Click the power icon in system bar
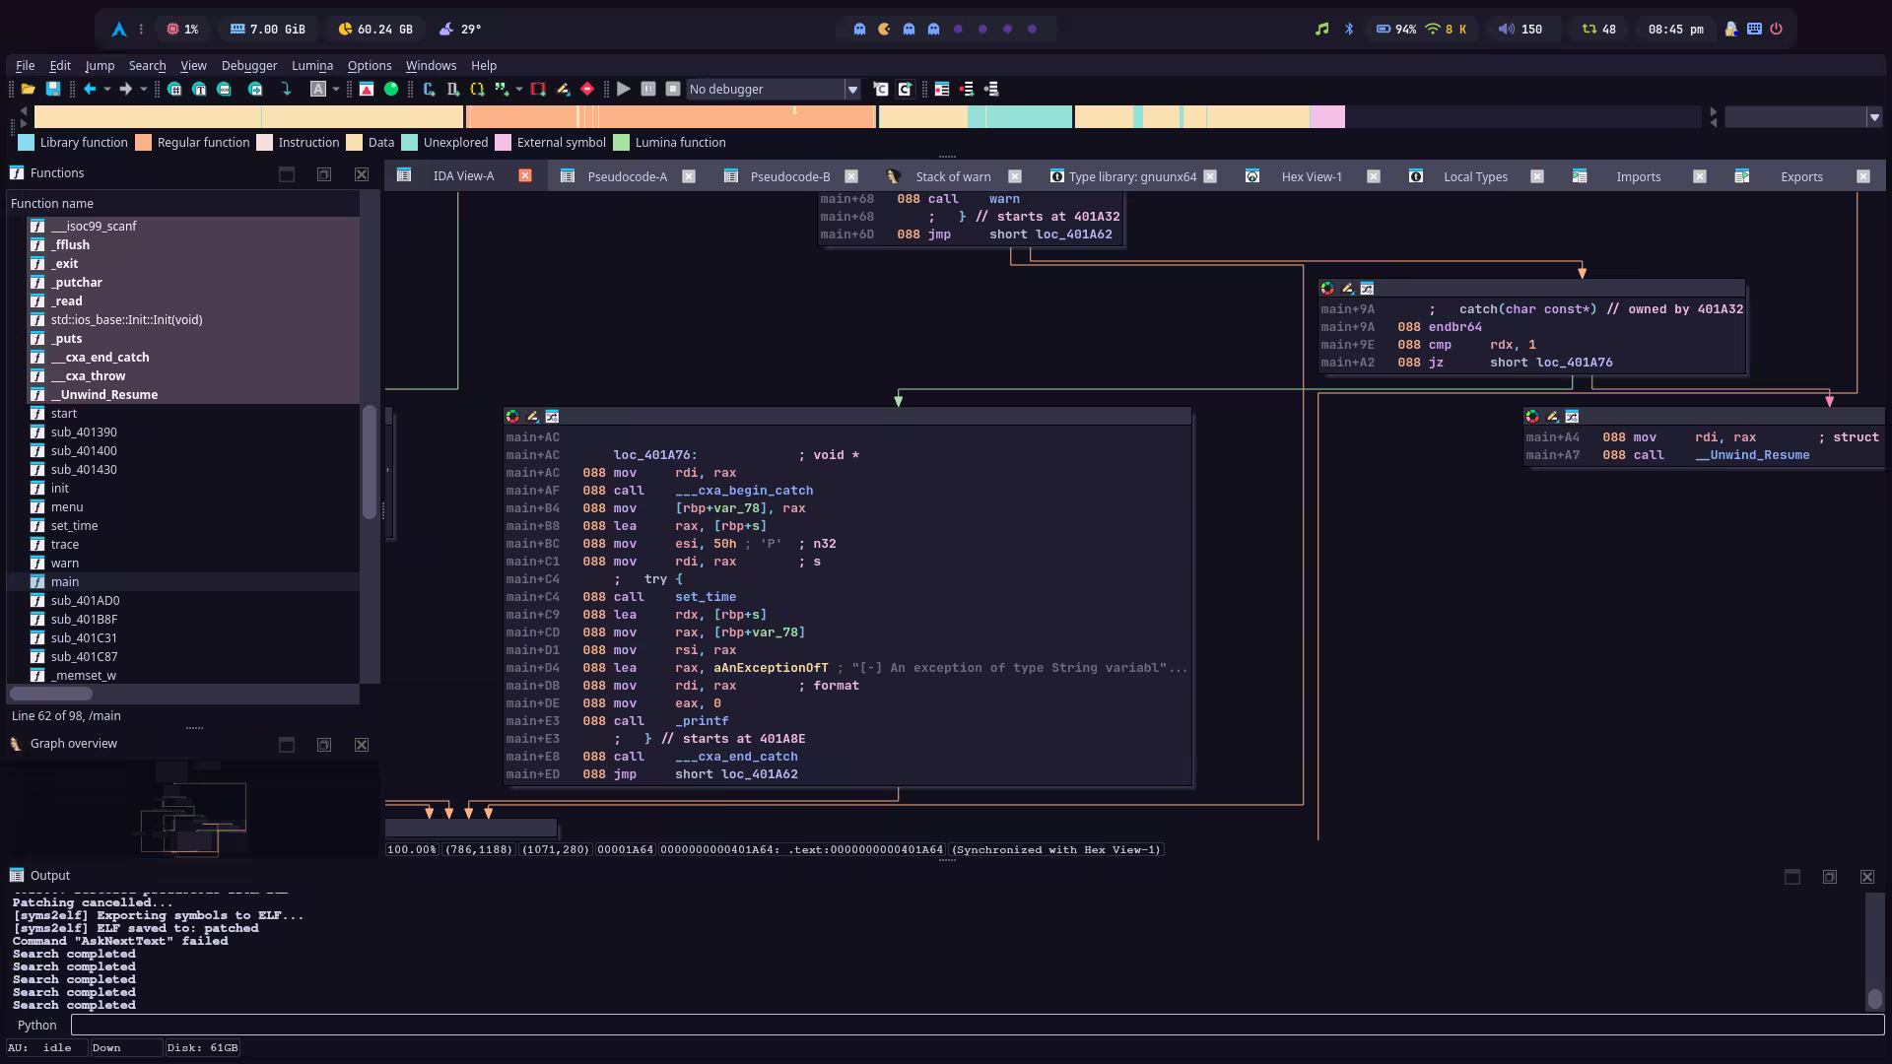Image resolution: width=1892 pixels, height=1064 pixels. [1776, 30]
